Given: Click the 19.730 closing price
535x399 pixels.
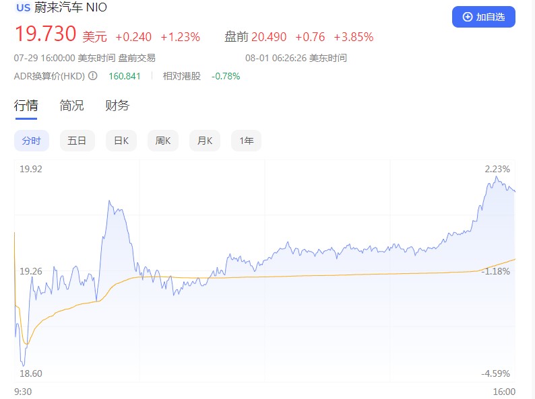Looking at the screenshot, I should coord(44,36).
